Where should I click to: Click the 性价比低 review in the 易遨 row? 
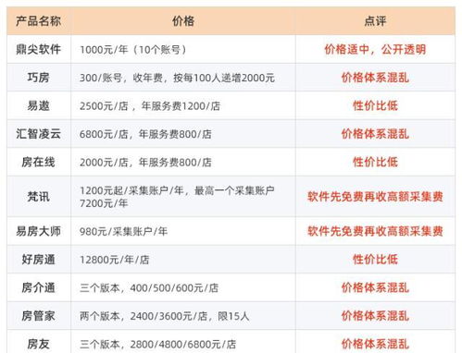click(x=375, y=105)
